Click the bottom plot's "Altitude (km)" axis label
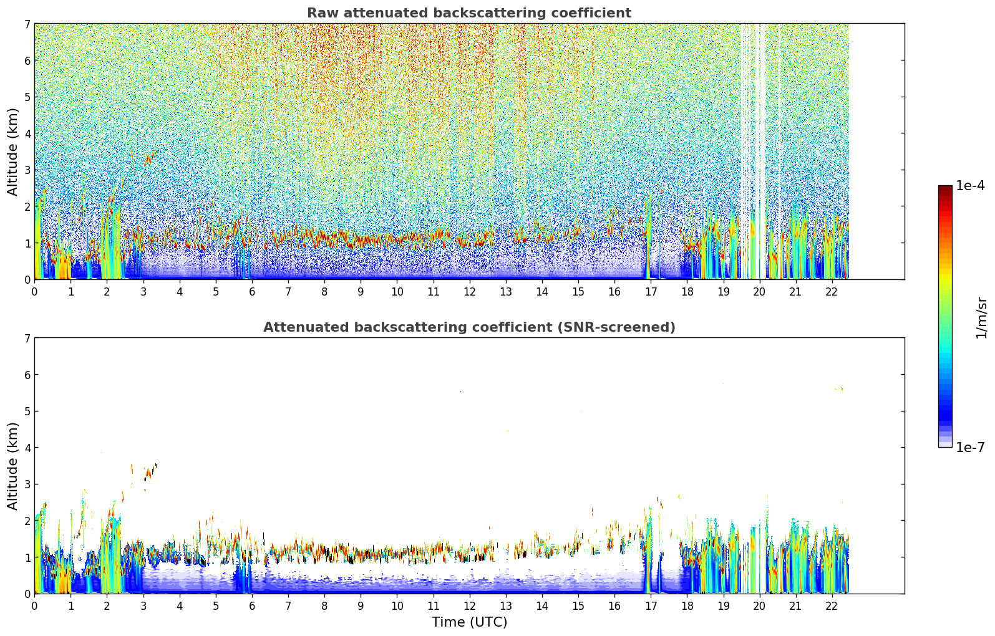The height and width of the screenshot is (636, 995). coord(13,466)
